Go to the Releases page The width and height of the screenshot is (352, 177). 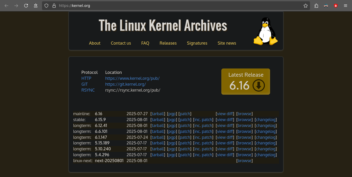(168, 43)
